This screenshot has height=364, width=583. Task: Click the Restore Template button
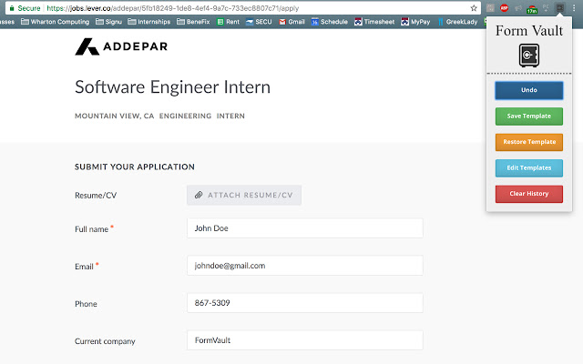[528, 142]
